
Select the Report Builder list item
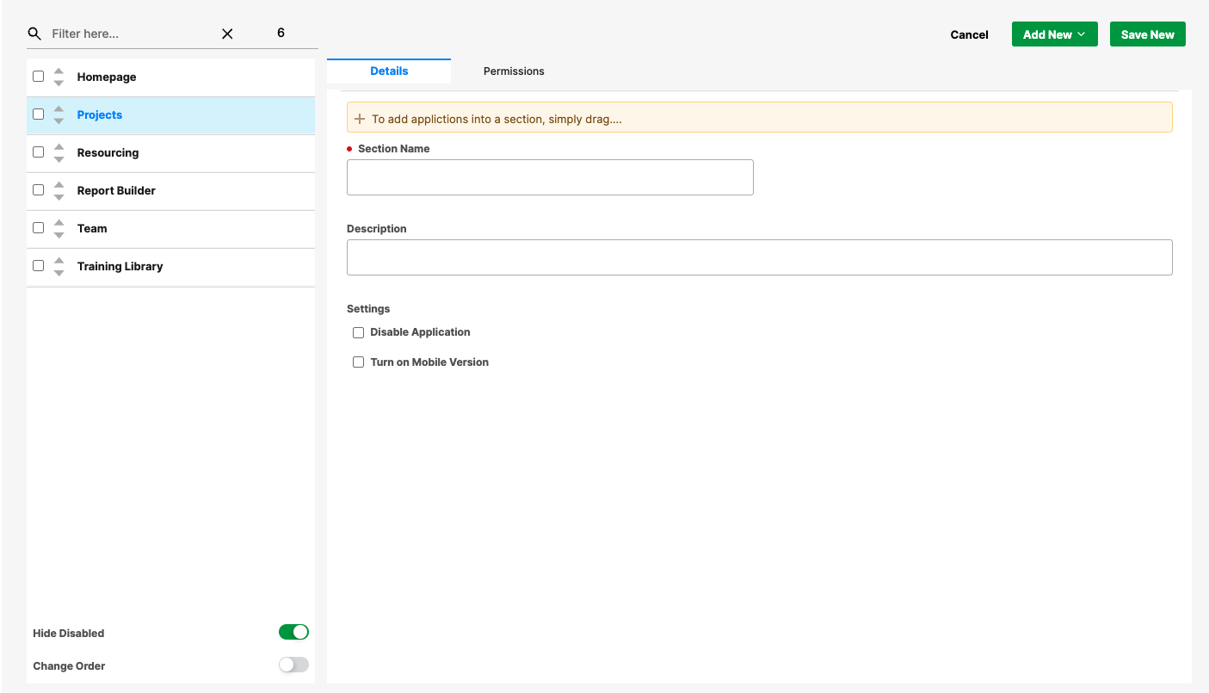[x=170, y=190]
